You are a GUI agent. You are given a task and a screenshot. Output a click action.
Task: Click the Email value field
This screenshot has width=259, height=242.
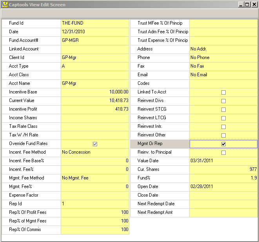pyautogui.click(x=223, y=75)
